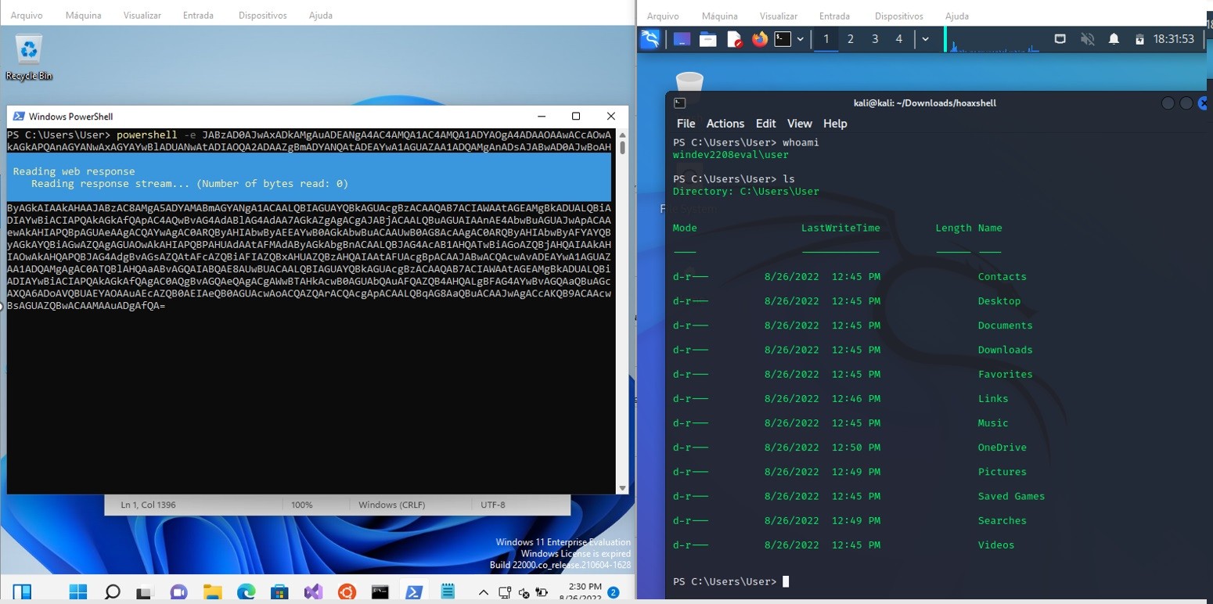This screenshot has height=604, width=1213.
Task: Click the terminal icon in Kali window title bar
Action: coord(680,103)
